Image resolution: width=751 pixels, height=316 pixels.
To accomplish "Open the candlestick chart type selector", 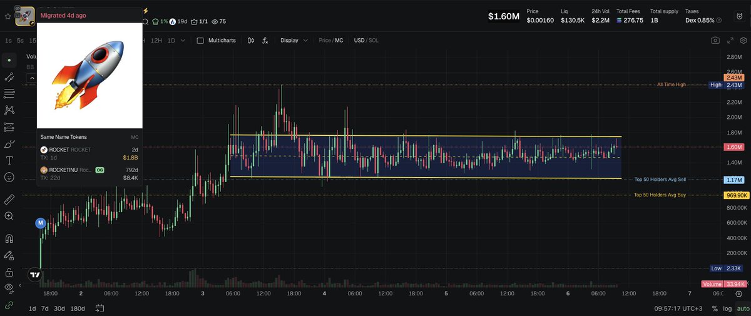I will 250,40.
